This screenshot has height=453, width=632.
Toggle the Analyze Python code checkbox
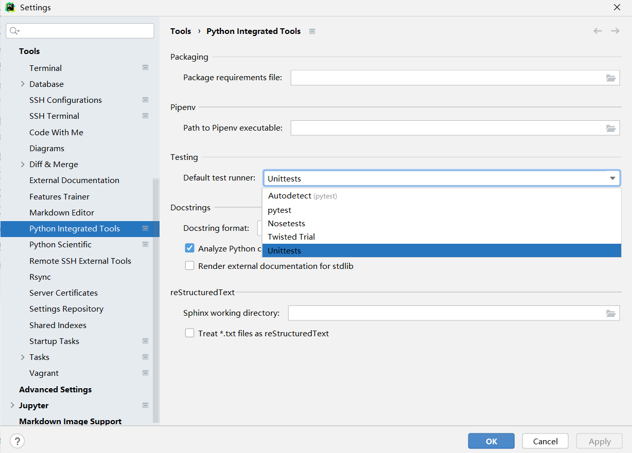pos(190,248)
